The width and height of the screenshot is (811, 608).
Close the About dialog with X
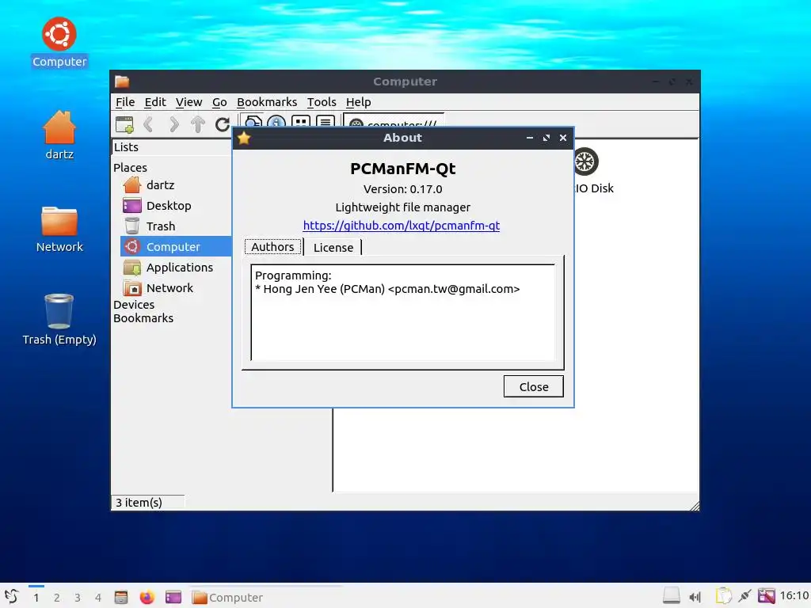(563, 138)
